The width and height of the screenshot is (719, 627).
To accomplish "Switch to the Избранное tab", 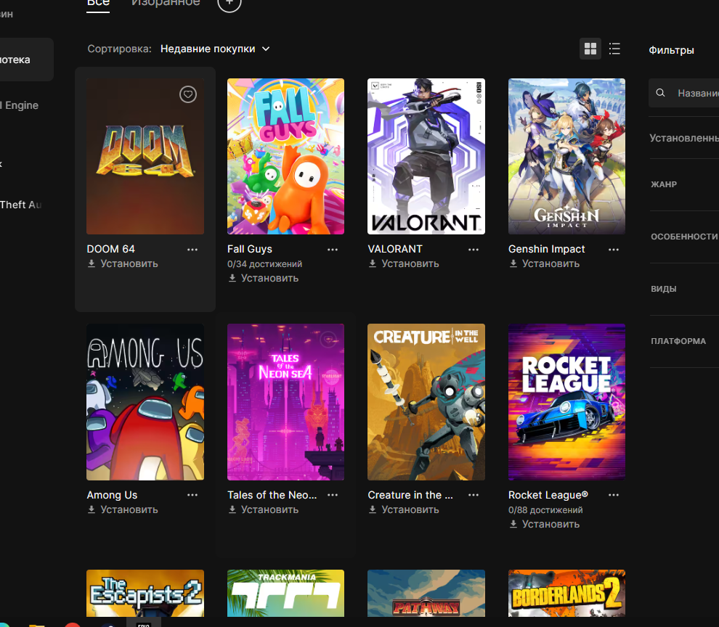I will pos(166,4).
